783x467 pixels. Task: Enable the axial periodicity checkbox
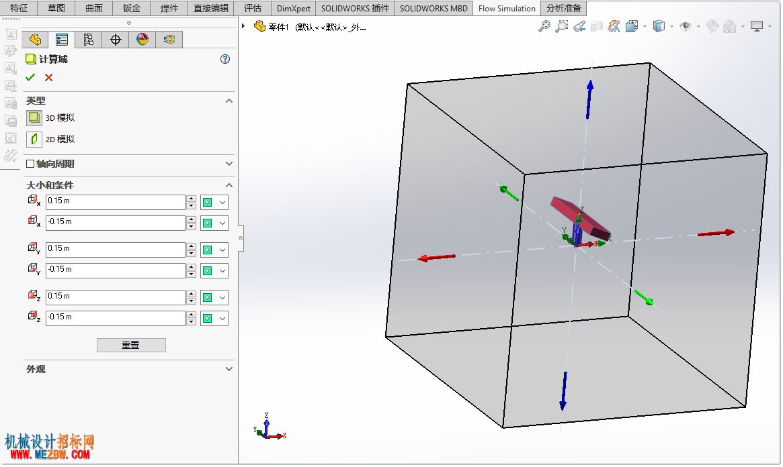(30, 164)
